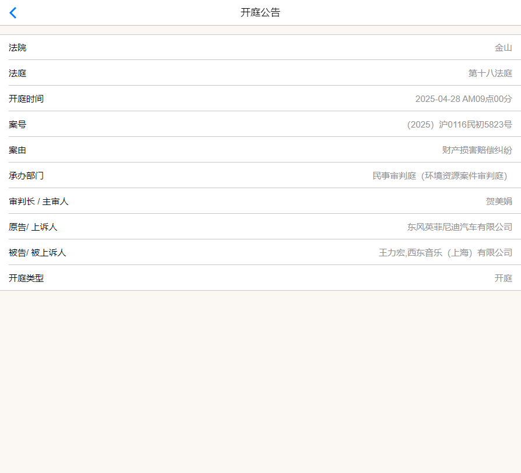
Task: Select the 原告/ 上诉人 label
Action: pos(33,227)
